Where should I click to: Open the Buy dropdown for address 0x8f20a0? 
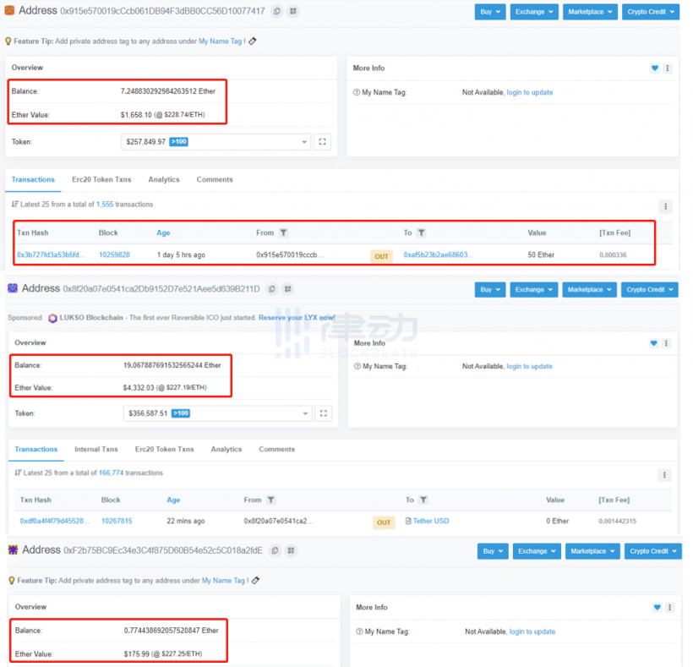coord(490,289)
